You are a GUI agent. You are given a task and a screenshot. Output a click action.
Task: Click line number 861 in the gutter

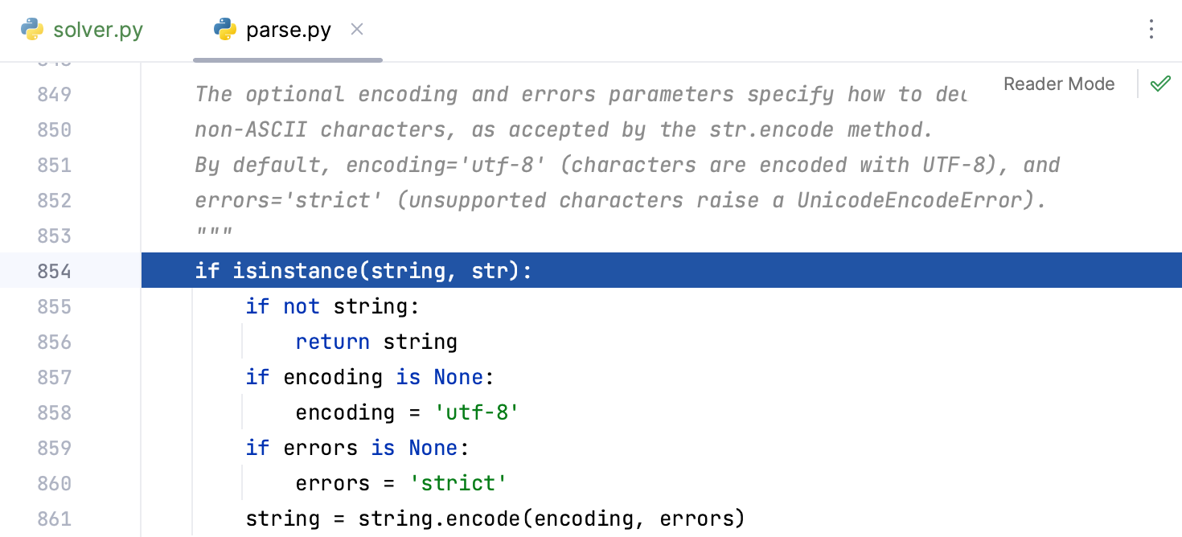pos(54,519)
